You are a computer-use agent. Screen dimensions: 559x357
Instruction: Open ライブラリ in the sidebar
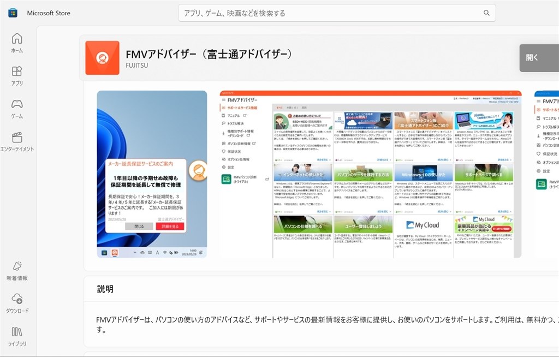(17, 336)
